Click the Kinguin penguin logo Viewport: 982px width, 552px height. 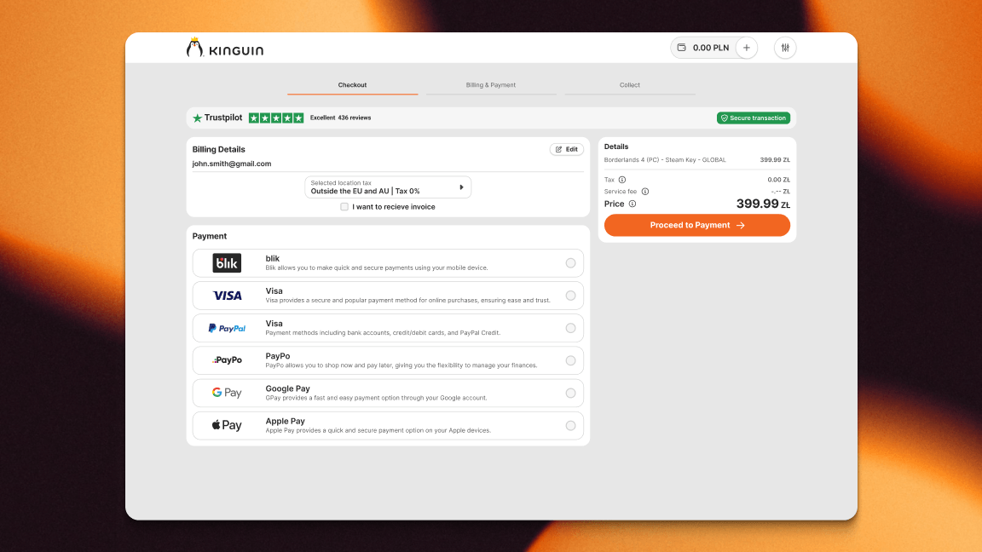point(194,48)
